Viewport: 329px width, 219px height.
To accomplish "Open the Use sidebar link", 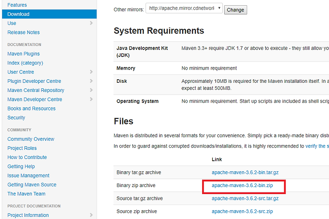I will (x=12, y=23).
